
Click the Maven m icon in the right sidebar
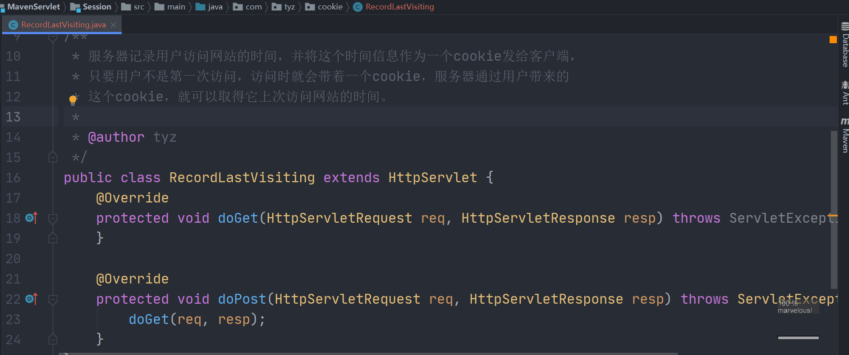(845, 121)
